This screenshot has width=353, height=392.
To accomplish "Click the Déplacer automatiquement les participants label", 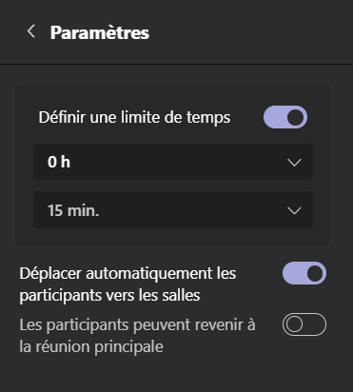I will pyautogui.click(x=127, y=284).
